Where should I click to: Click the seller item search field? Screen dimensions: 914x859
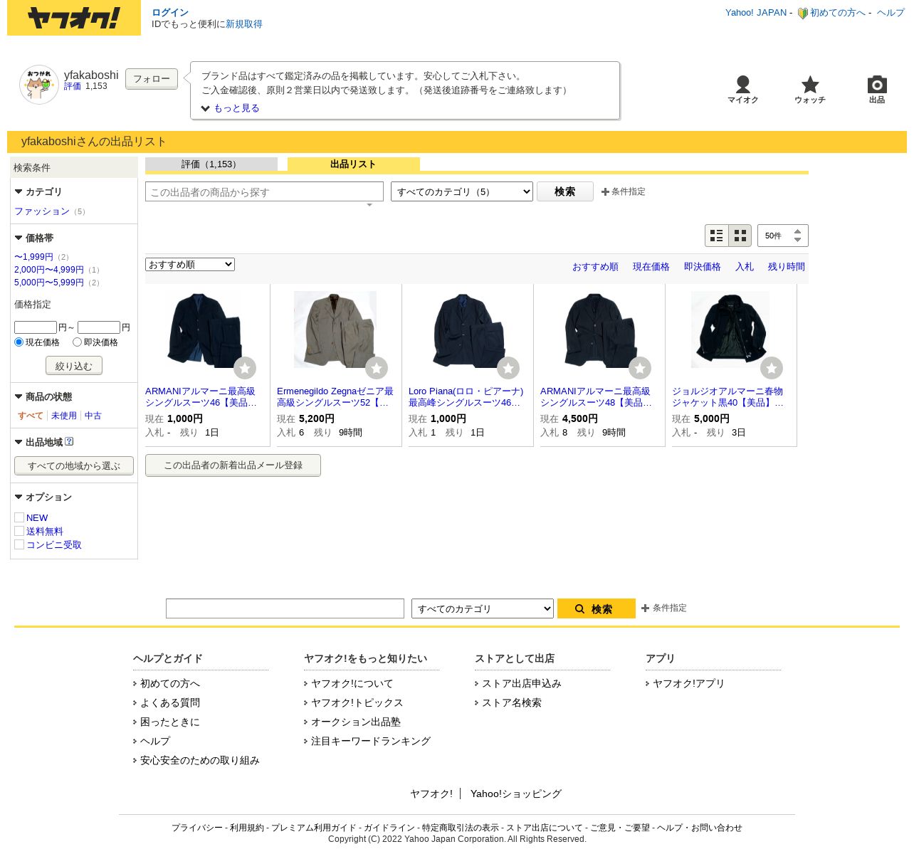coord(264,191)
